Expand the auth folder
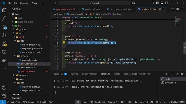 coord(14,33)
